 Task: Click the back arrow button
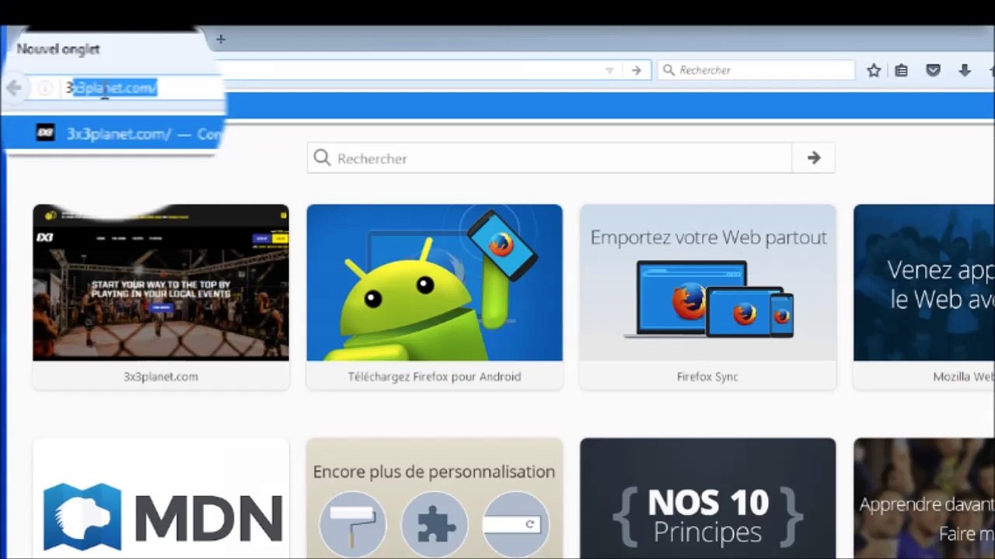coord(13,88)
